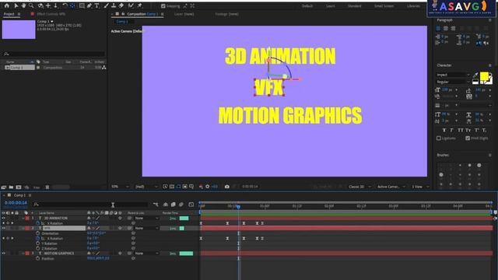498x280 pixels.
Task: Select the Hand tool
Action: pos(23,5)
